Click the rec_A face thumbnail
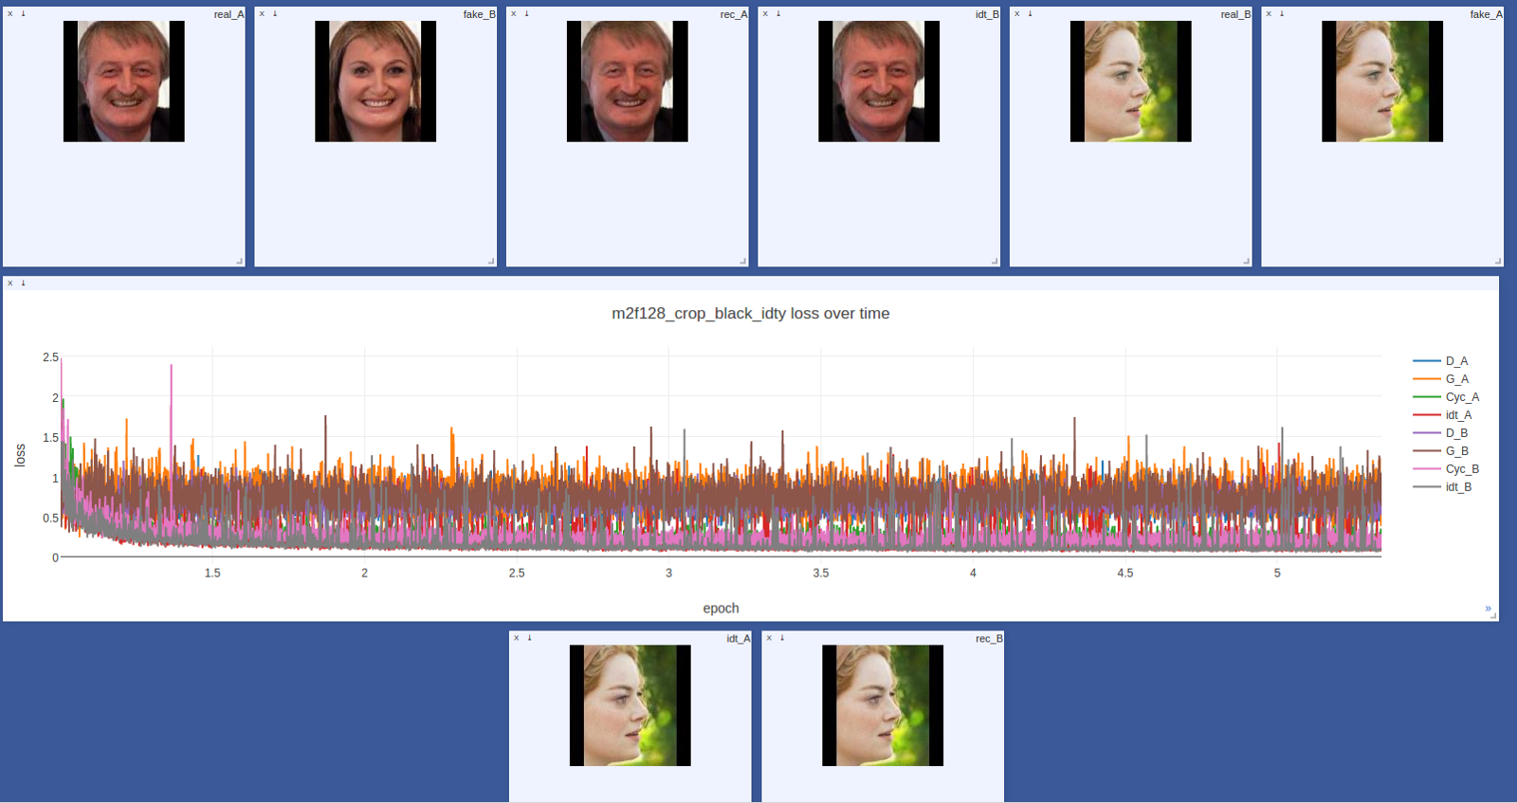 628,82
